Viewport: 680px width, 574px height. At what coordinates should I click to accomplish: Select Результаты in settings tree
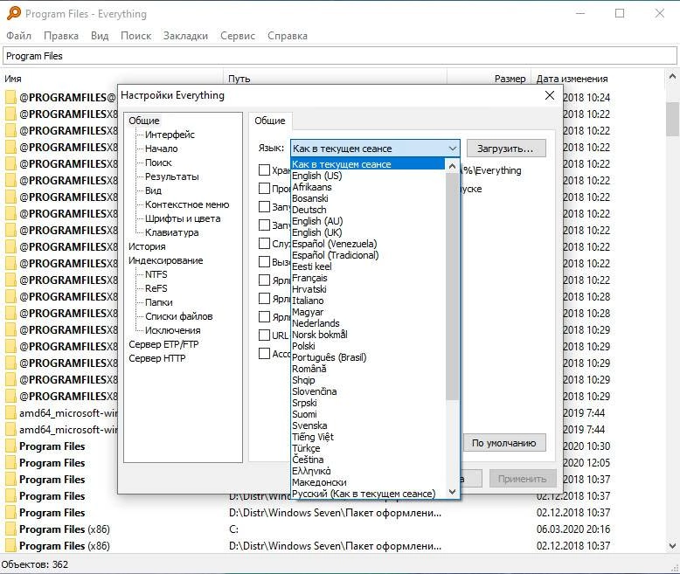(x=171, y=176)
